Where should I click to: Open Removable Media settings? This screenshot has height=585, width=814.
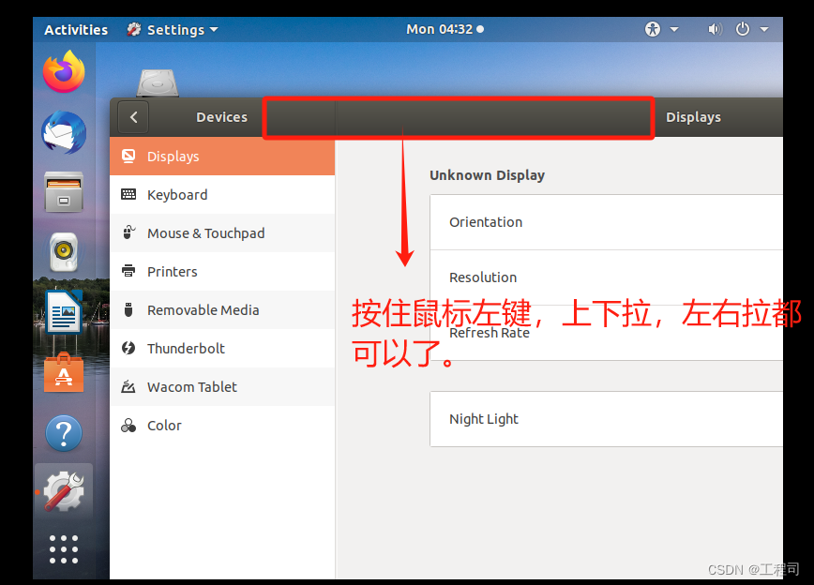tap(202, 309)
